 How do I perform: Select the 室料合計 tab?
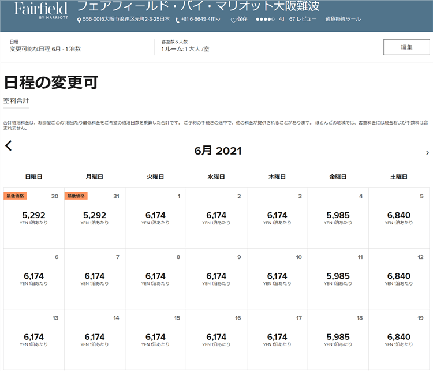point(16,101)
